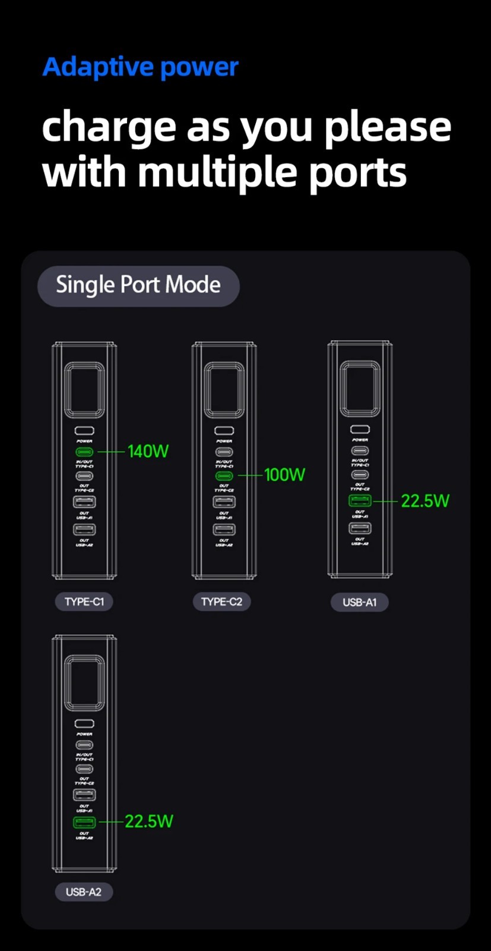Click the USB-A2 port outline on the TYPE-C1 charger
The image size is (491, 951).
coord(84,528)
